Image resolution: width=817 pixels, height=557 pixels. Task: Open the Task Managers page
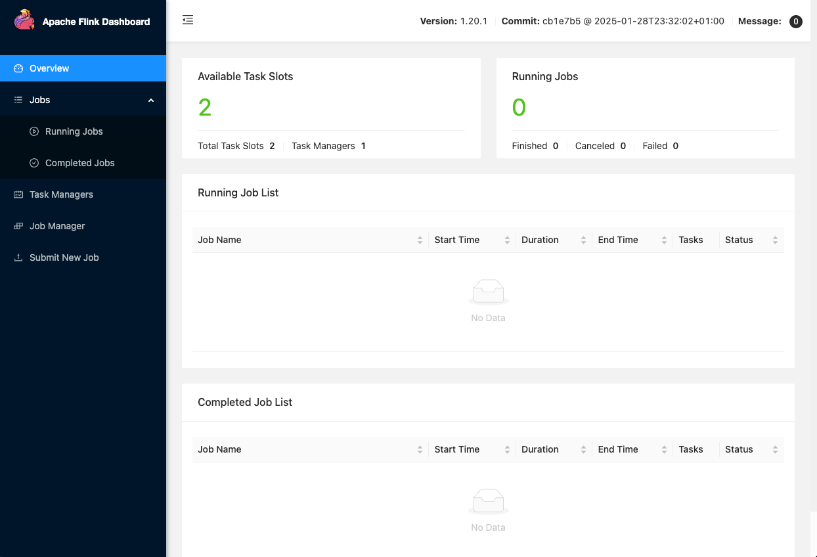point(61,194)
